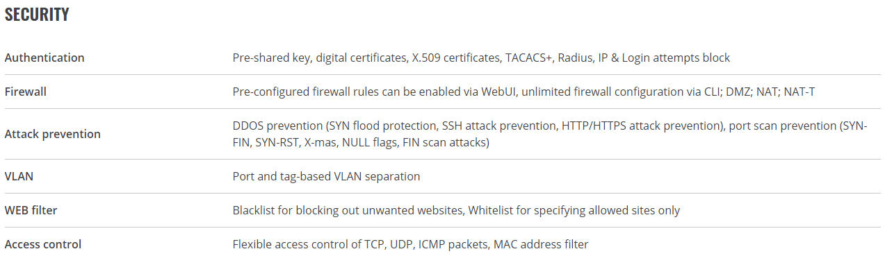
Task: Click the DMZ; NAT; NAT-T text
Action: point(770,92)
